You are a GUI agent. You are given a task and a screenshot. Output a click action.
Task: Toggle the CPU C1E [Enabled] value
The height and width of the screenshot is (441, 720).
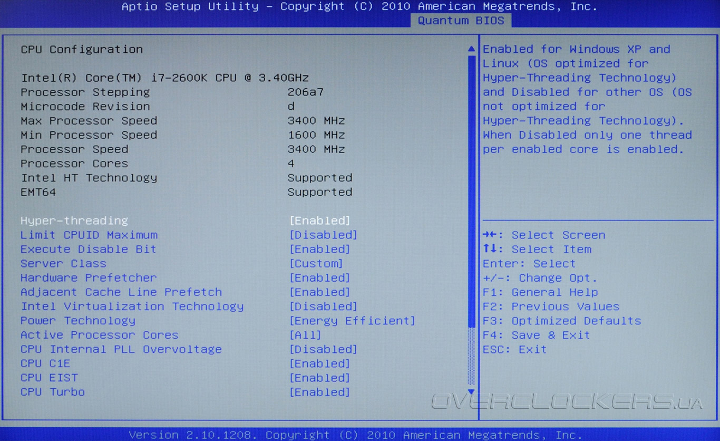click(320, 363)
